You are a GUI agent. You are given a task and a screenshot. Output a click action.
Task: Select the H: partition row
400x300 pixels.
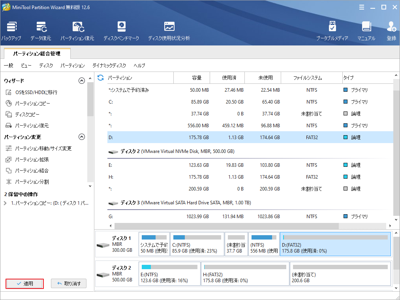pyautogui.click(x=250, y=177)
